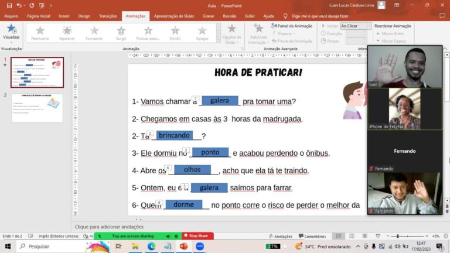Click the Task View taskbar icon
Image resolution: width=450 pixels, height=253 pixels.
click(x=118, y=247)
